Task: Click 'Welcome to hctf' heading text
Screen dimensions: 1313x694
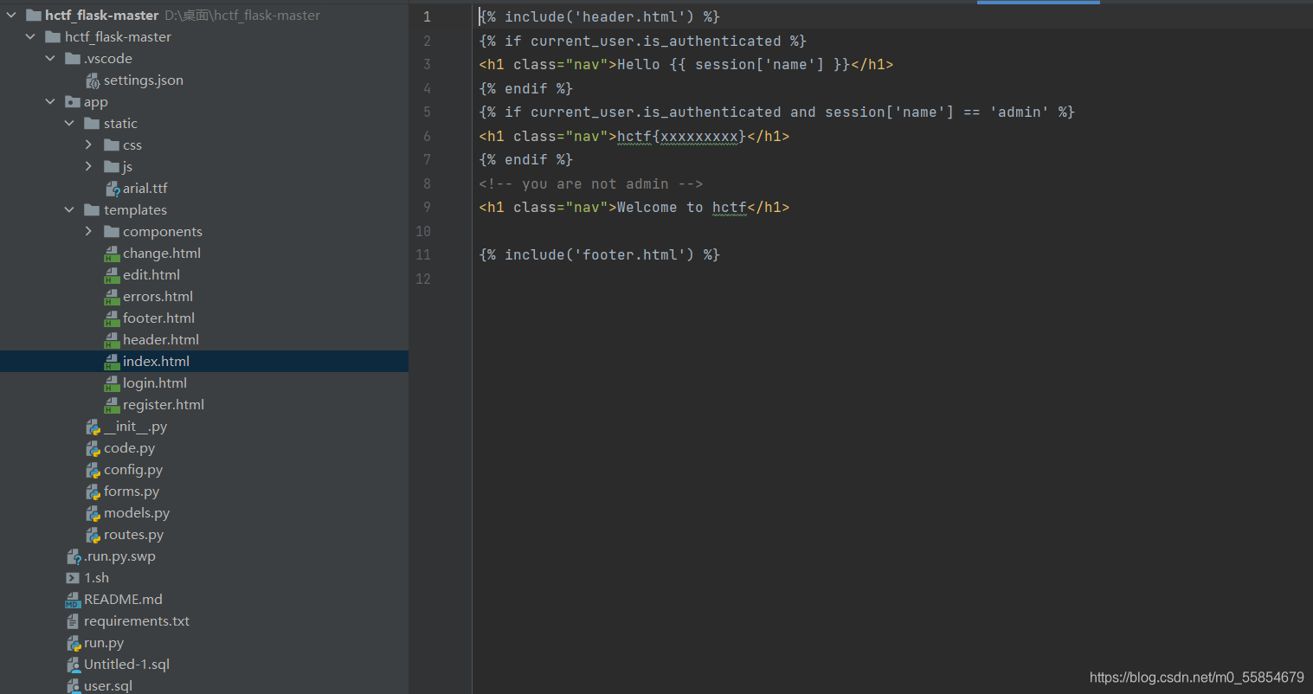Action: (x=682, y=207)
